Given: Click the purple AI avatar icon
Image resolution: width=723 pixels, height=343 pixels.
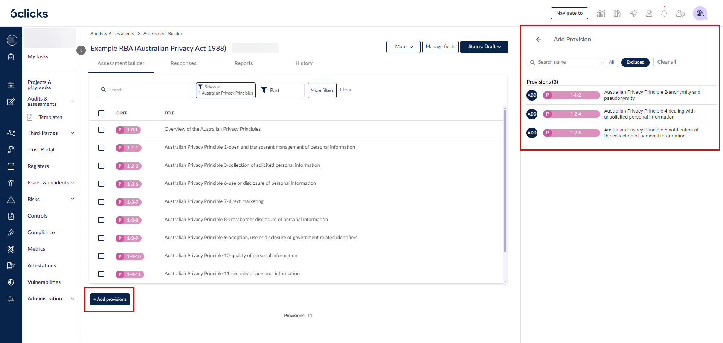Looking at the screenshot, I should coord(700,13).
